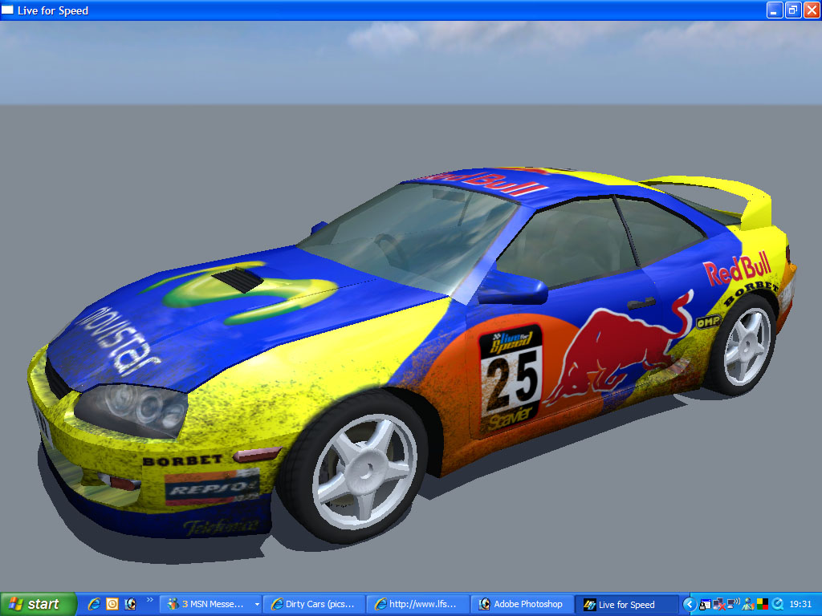Image resolution: width=822 pixels, height=616 pixels.
Task: Open the clock-faced Quick Launch shortcut
Action: (112, 604)
